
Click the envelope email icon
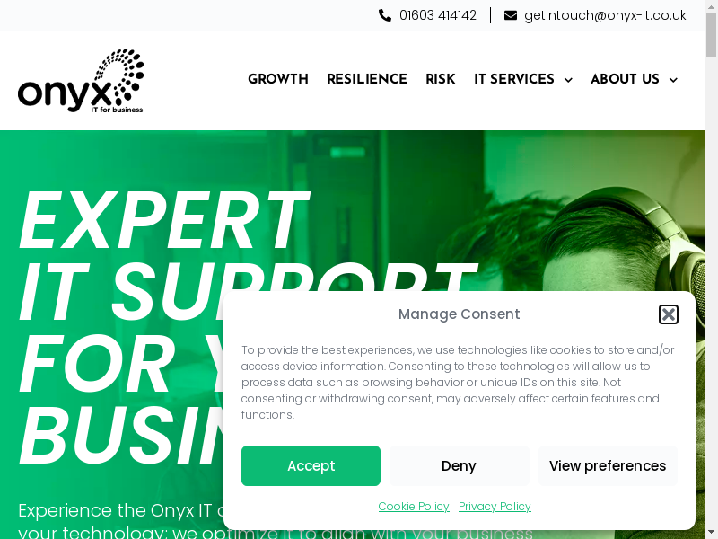[511, 15]
